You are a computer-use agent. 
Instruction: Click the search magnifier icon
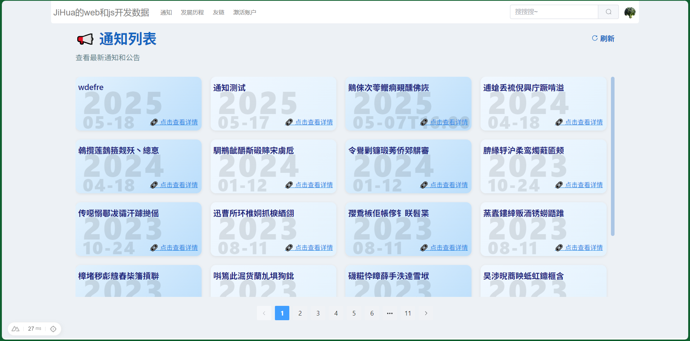pyautogui.click(x=608, y=12)
